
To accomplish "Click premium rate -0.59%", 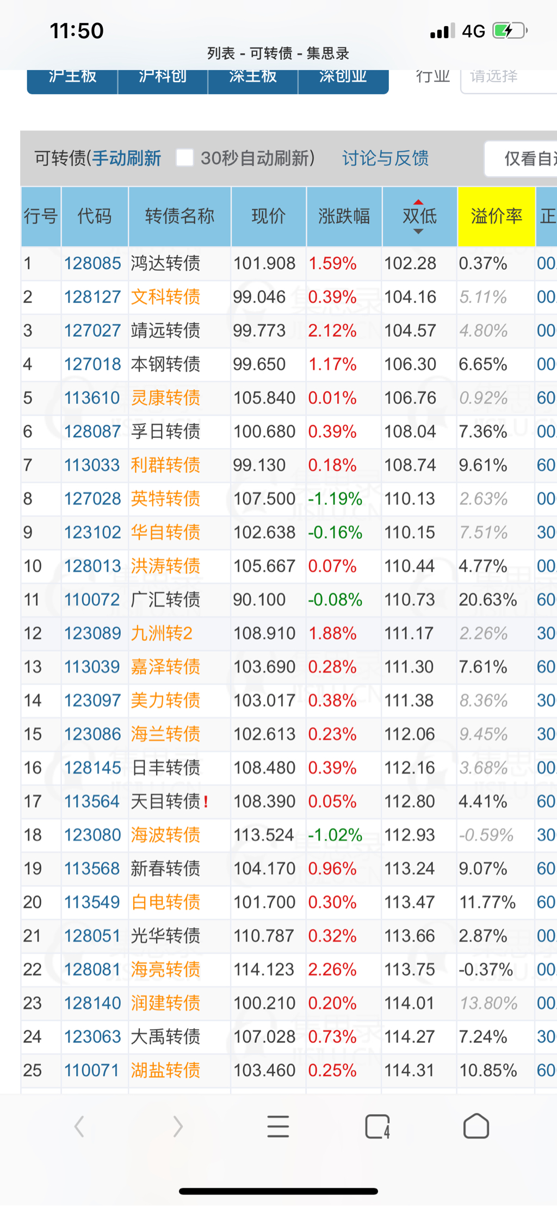I will (486, 835).
